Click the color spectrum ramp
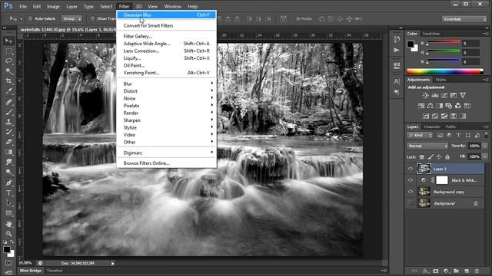 (444, 71)
